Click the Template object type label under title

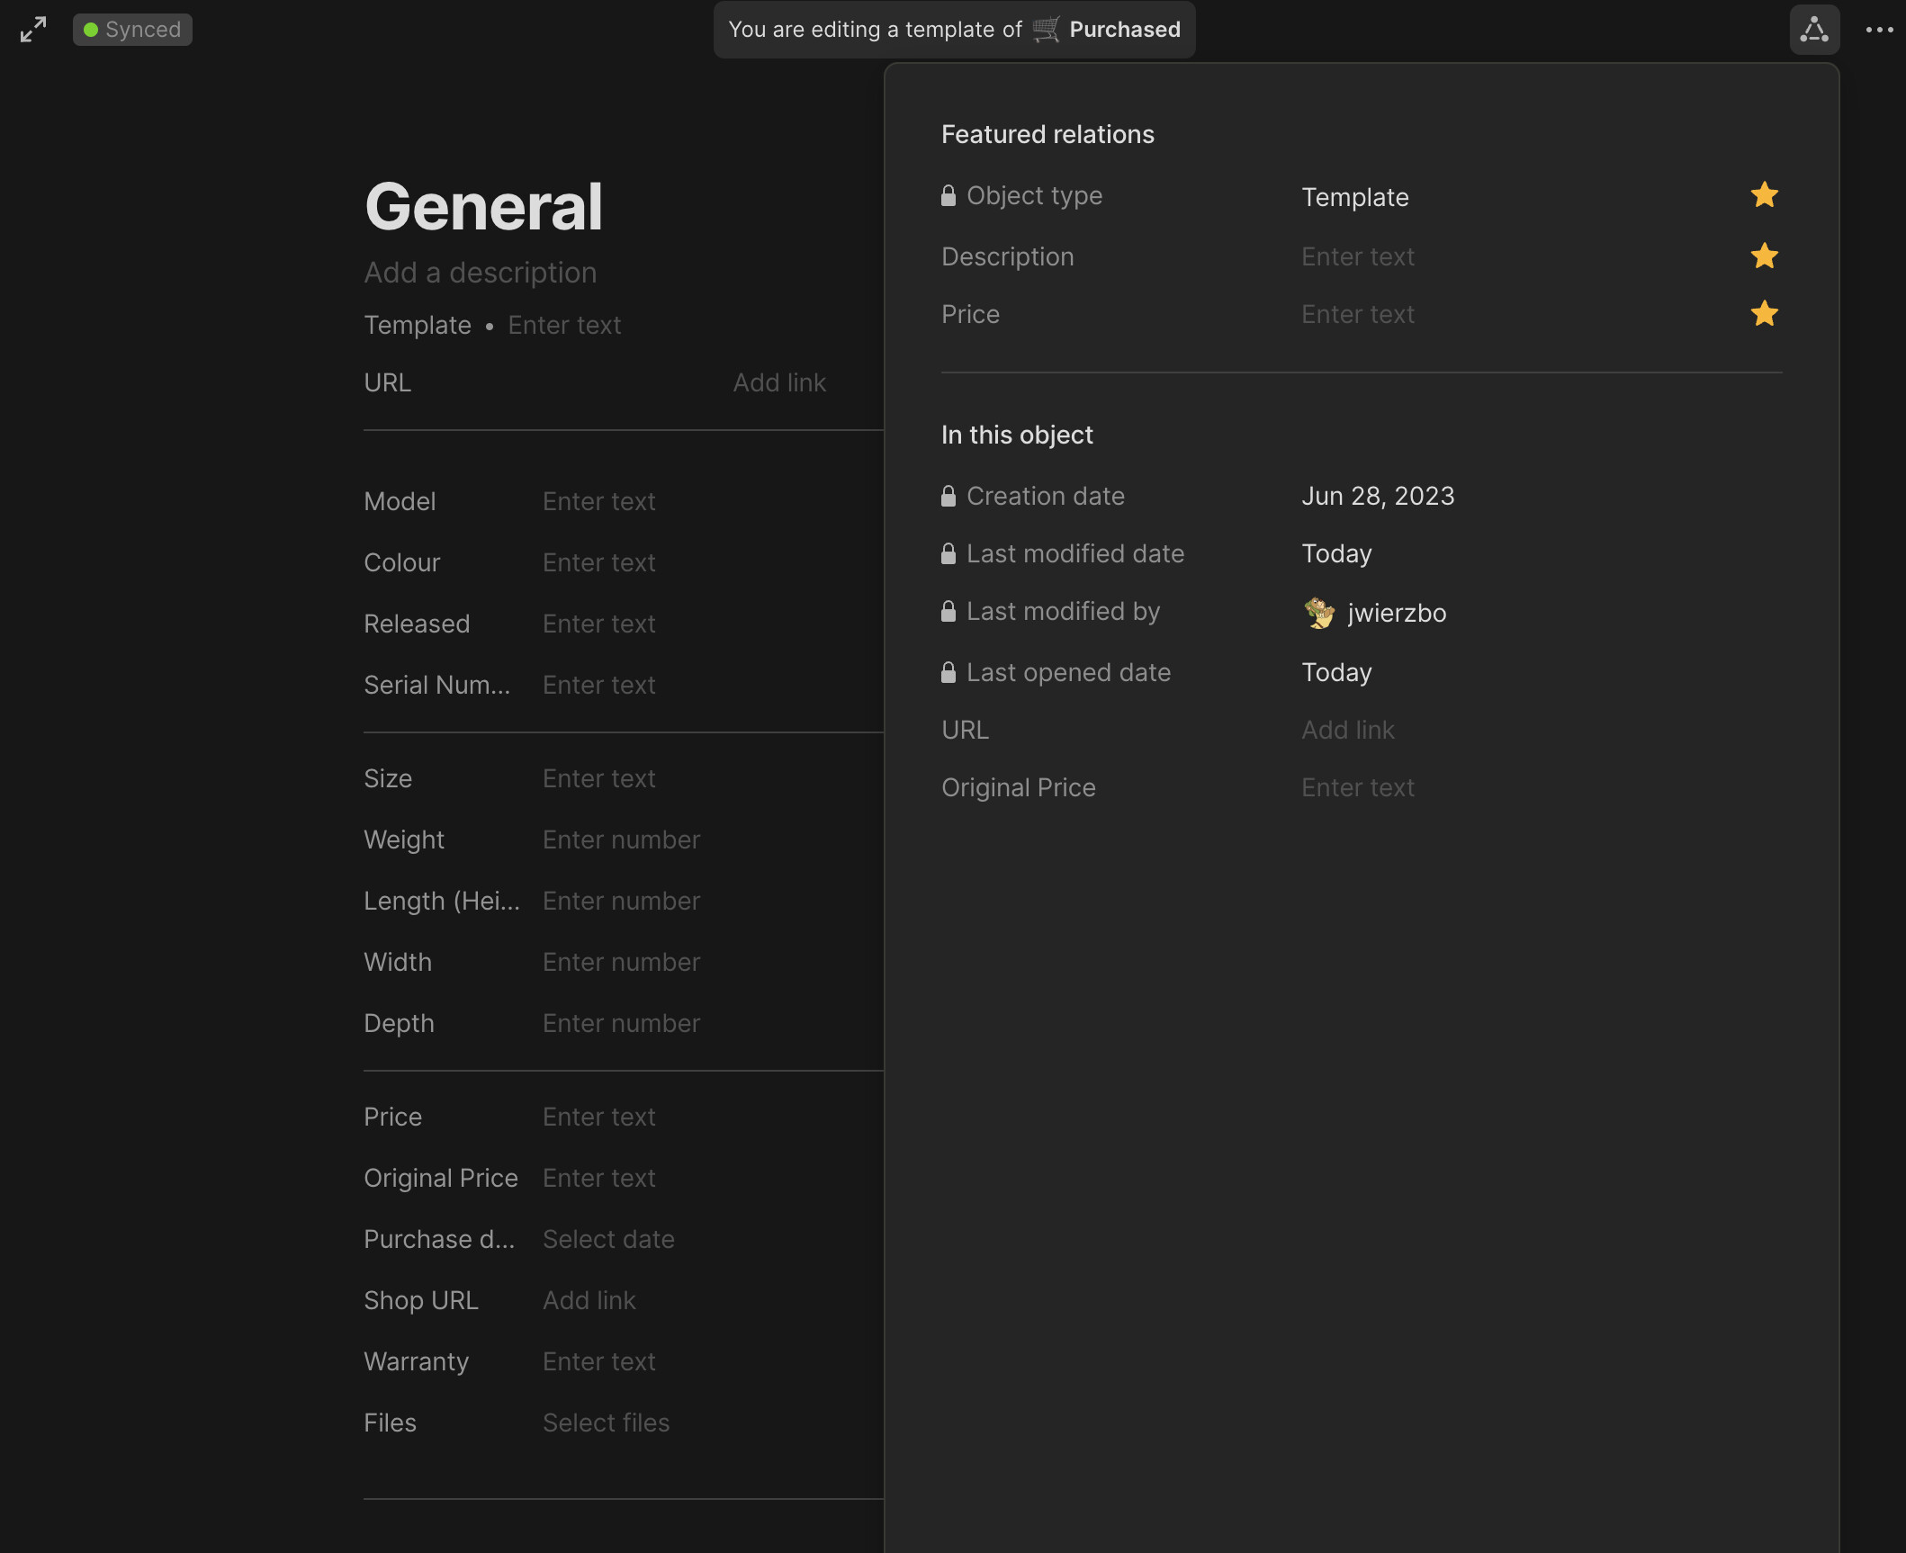tap(417, 326)
